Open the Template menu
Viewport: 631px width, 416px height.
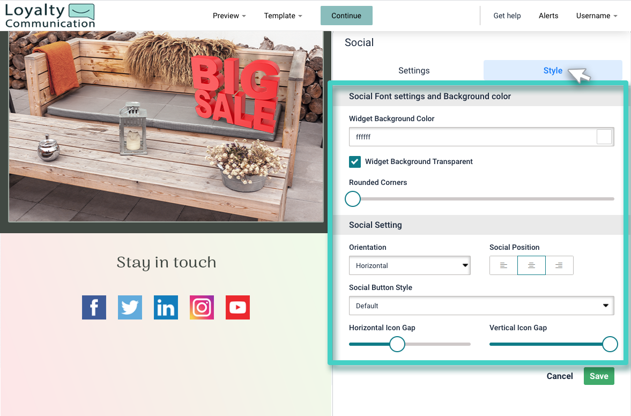[283, 16]
